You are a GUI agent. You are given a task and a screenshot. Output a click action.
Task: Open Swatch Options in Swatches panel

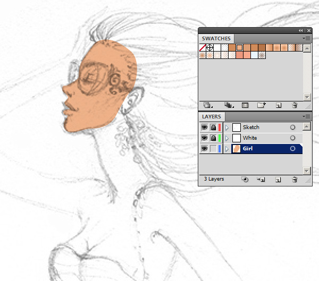[x=245, y=105]
